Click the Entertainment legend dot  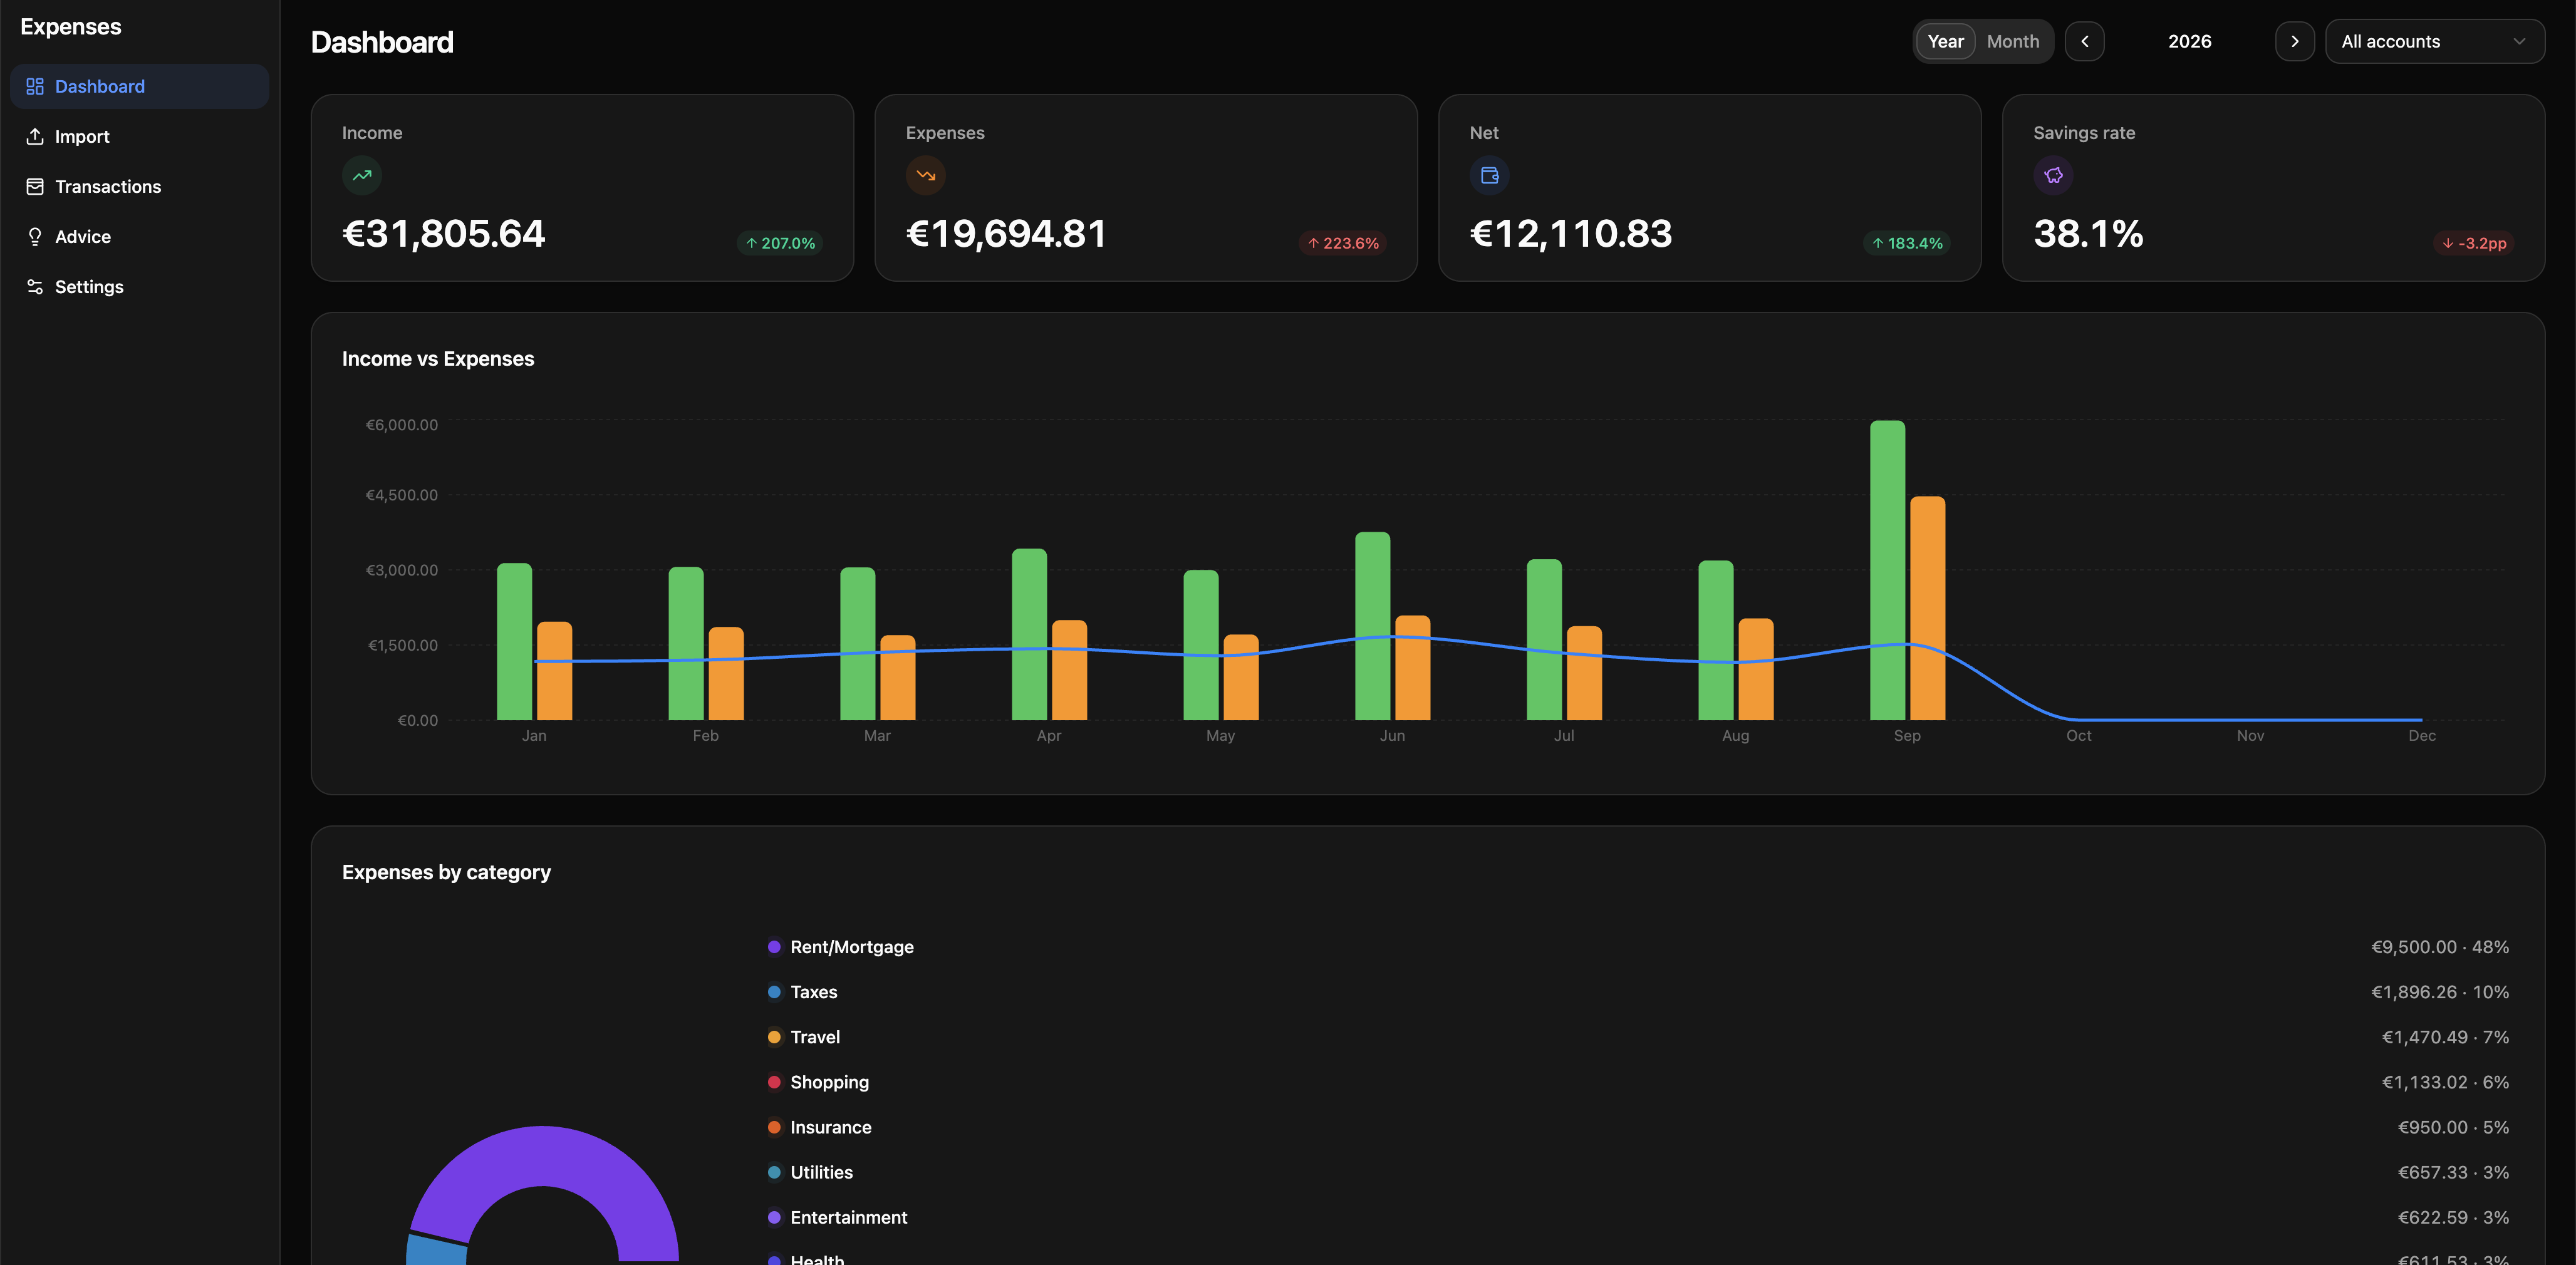click(774, 1217)
